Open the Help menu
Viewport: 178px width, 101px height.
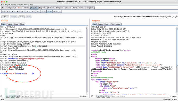tap(32, 5)
